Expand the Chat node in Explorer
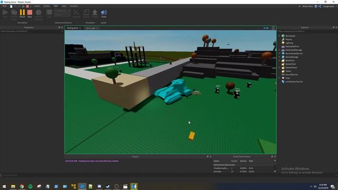 (279, 78)
